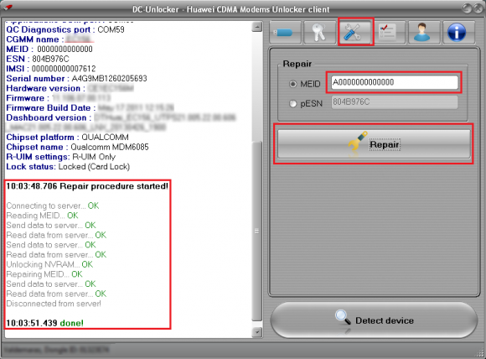Image resolution: width=486 pixels, height=359 pixels.
Task: Click the 'Chipset platform : QUALCOMM' line
Action: 67,138
